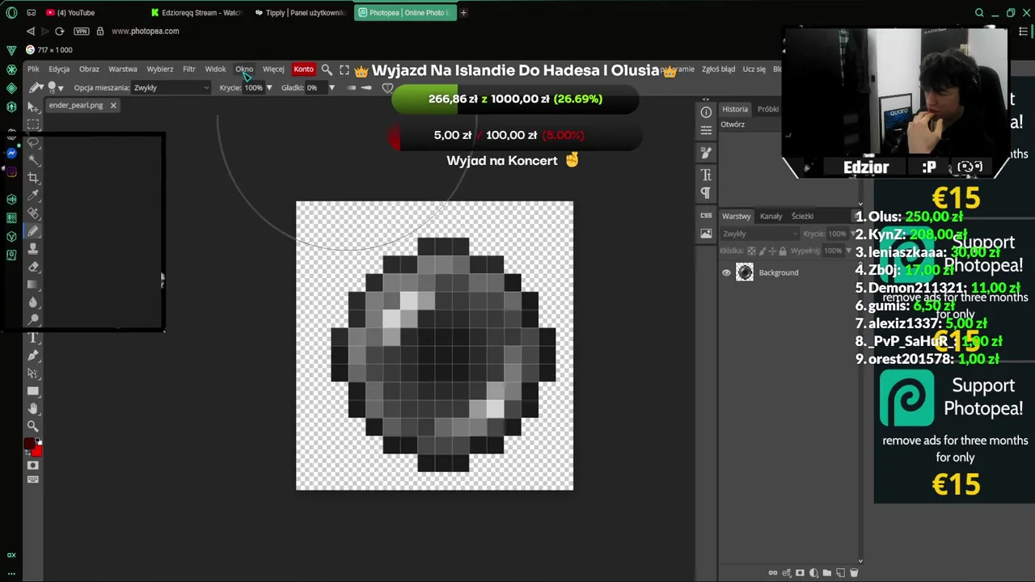Select the Zoom tool in toolbar

pos(33,426)
